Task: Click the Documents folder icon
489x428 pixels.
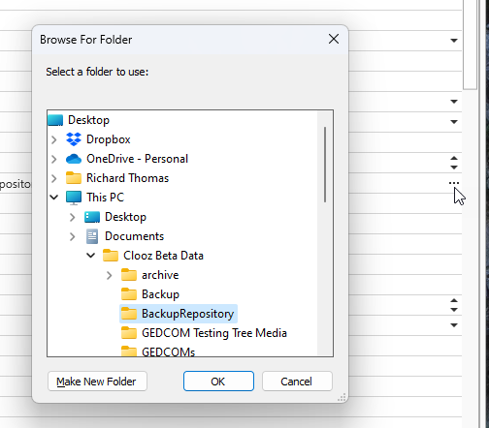Action: pos(92,236)
